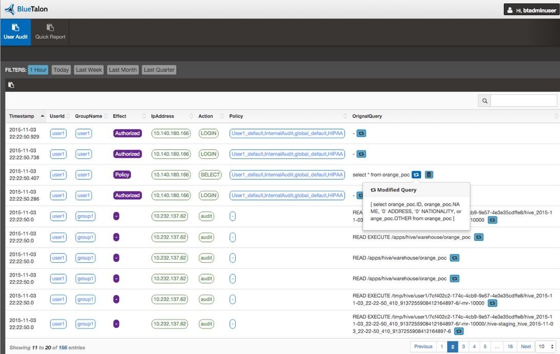Open the btadminuser account menu
The image size is (560, 354).
click(531, 10)
